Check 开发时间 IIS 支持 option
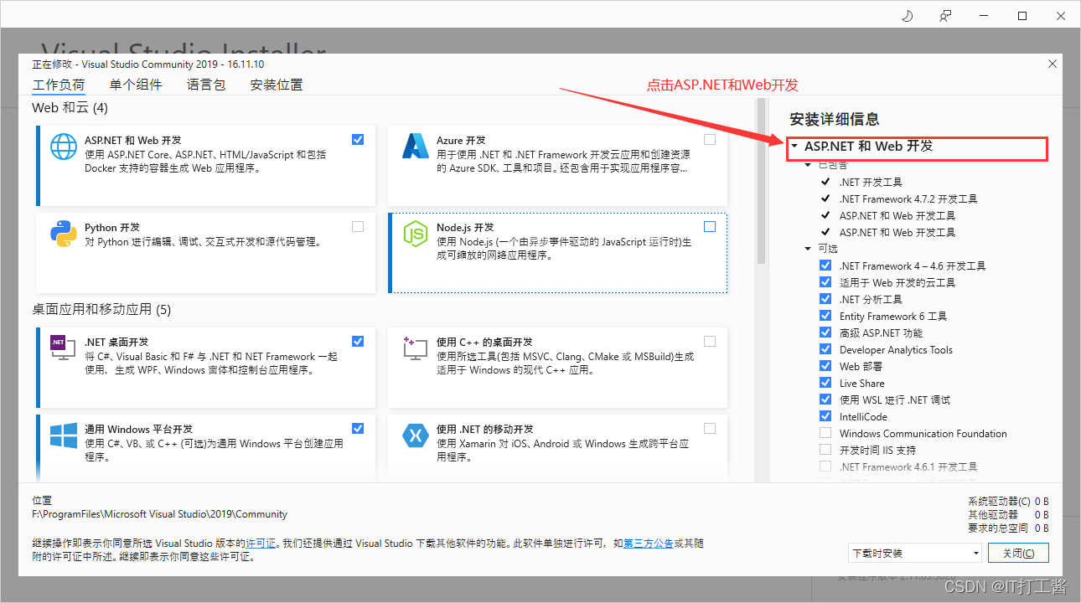The image size is (1081, 603). [x=825, y=450]
